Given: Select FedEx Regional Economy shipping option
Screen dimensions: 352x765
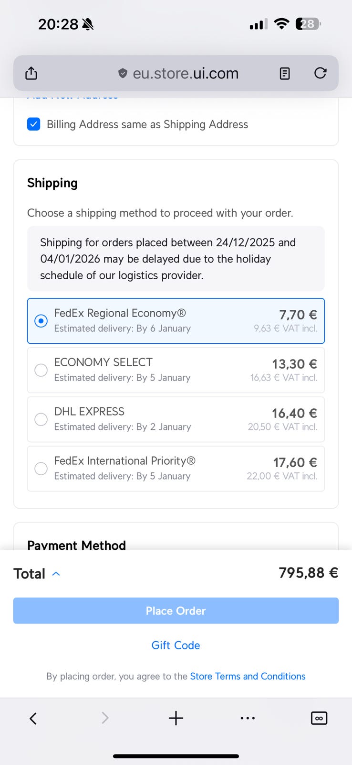Looking at the screenshot, I should (41, 321).
